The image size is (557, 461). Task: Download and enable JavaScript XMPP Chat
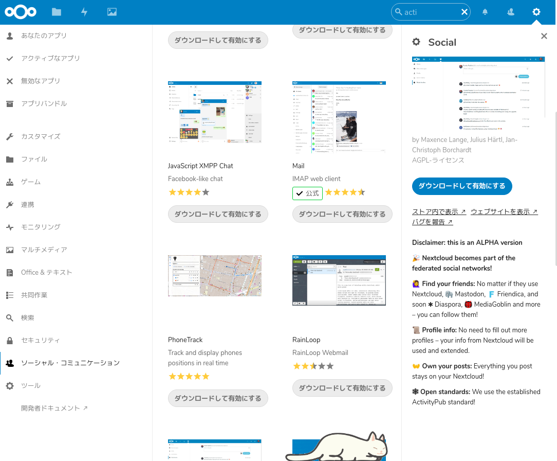click(x=218, y=214)
